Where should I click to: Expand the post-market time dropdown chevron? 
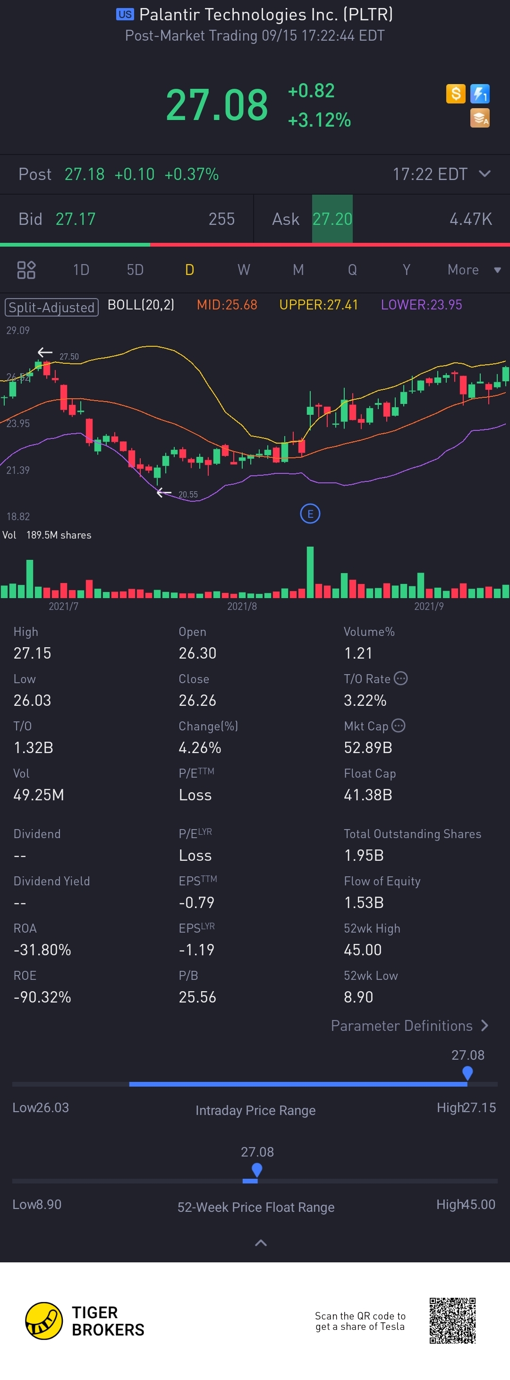(484, 173)
